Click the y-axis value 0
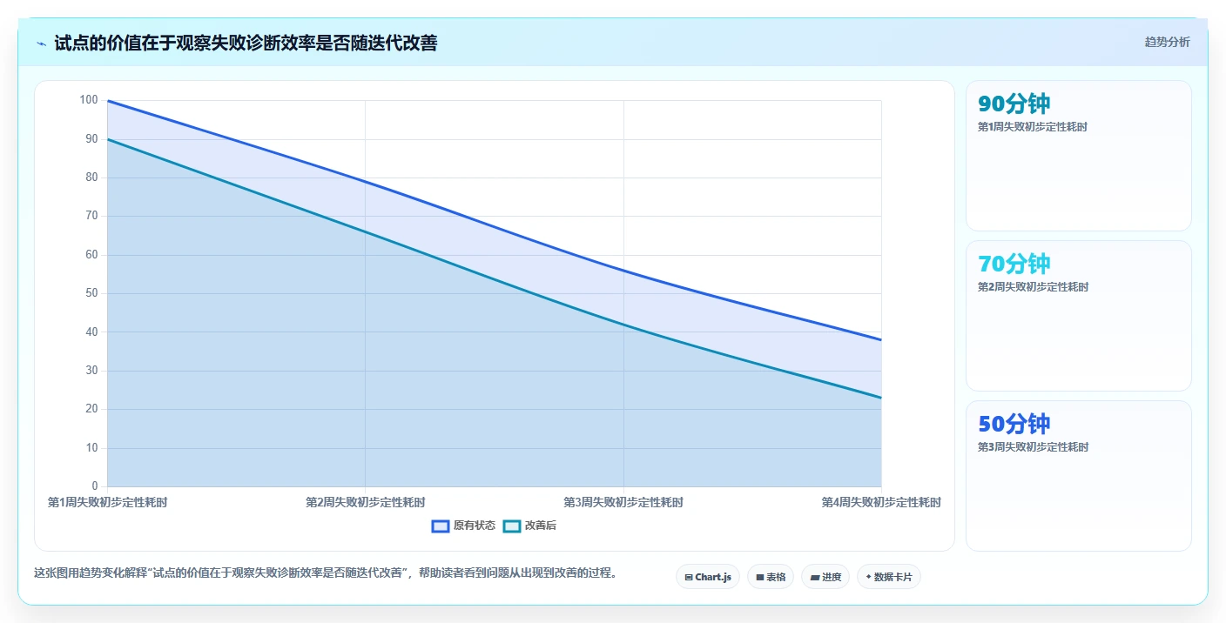Image resolution: width=1226 pixels, height=623 pixels. pyautogui.click(x=95, y=486)
